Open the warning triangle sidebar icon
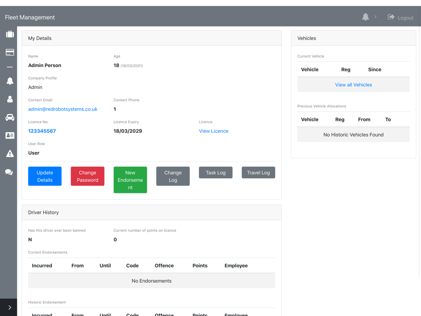This screenshot has height=316, width=421. pos(10,154)
